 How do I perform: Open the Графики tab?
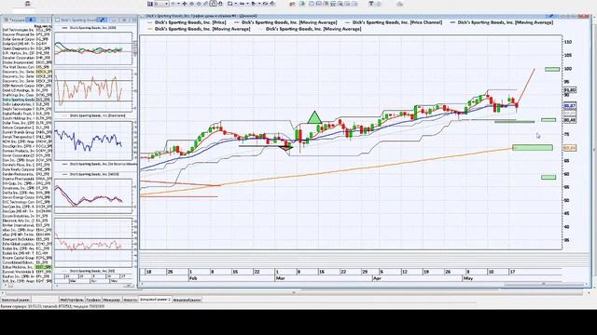pyautogui.click(x=93, y=300)
